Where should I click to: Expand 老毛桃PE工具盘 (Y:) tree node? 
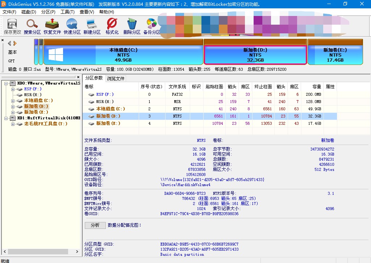coord(13,124)
